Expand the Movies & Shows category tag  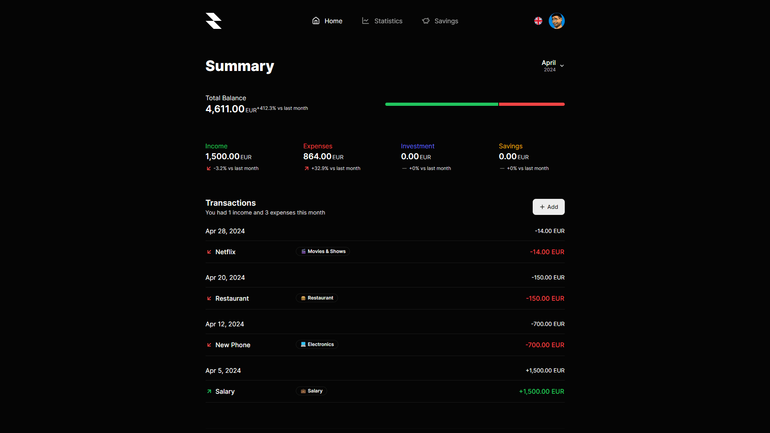click(323, 251)
